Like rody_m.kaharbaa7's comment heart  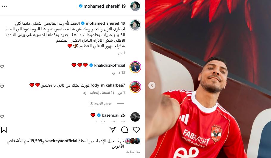pyautogui.click(x=2, y=87)
